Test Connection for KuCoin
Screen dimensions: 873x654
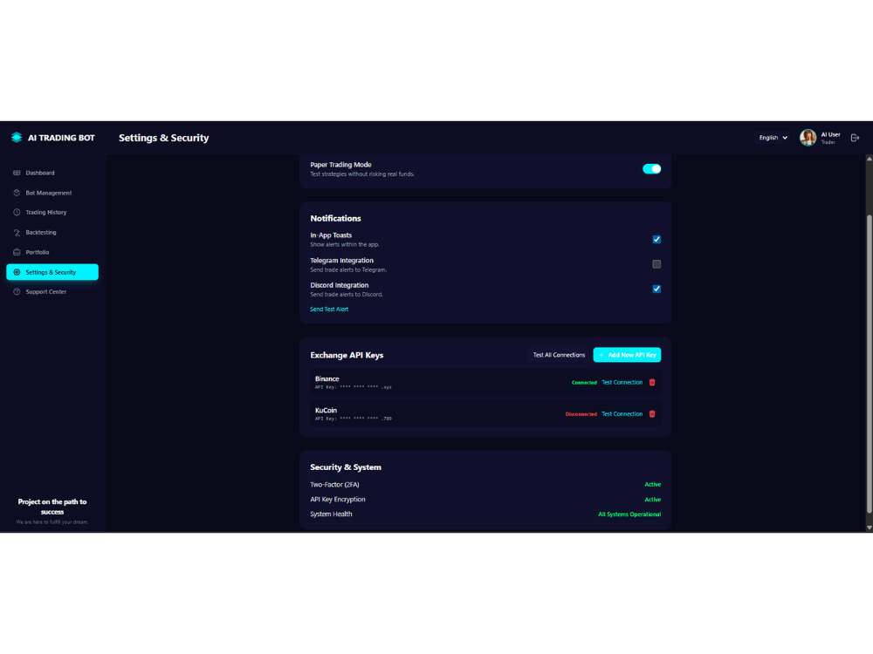coord(622,413)
